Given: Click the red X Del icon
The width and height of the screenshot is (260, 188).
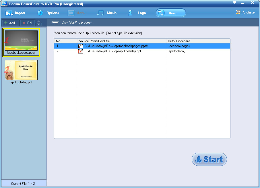Looking at the screenshot, I should click(x=24, y=23).
